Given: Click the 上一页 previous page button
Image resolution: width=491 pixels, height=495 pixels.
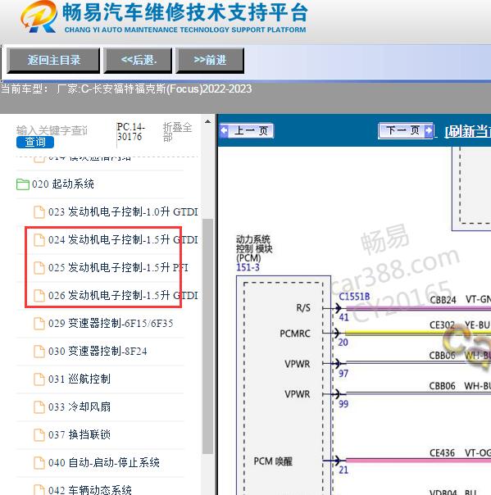Looking at the screenshot, I should [247, 130].
